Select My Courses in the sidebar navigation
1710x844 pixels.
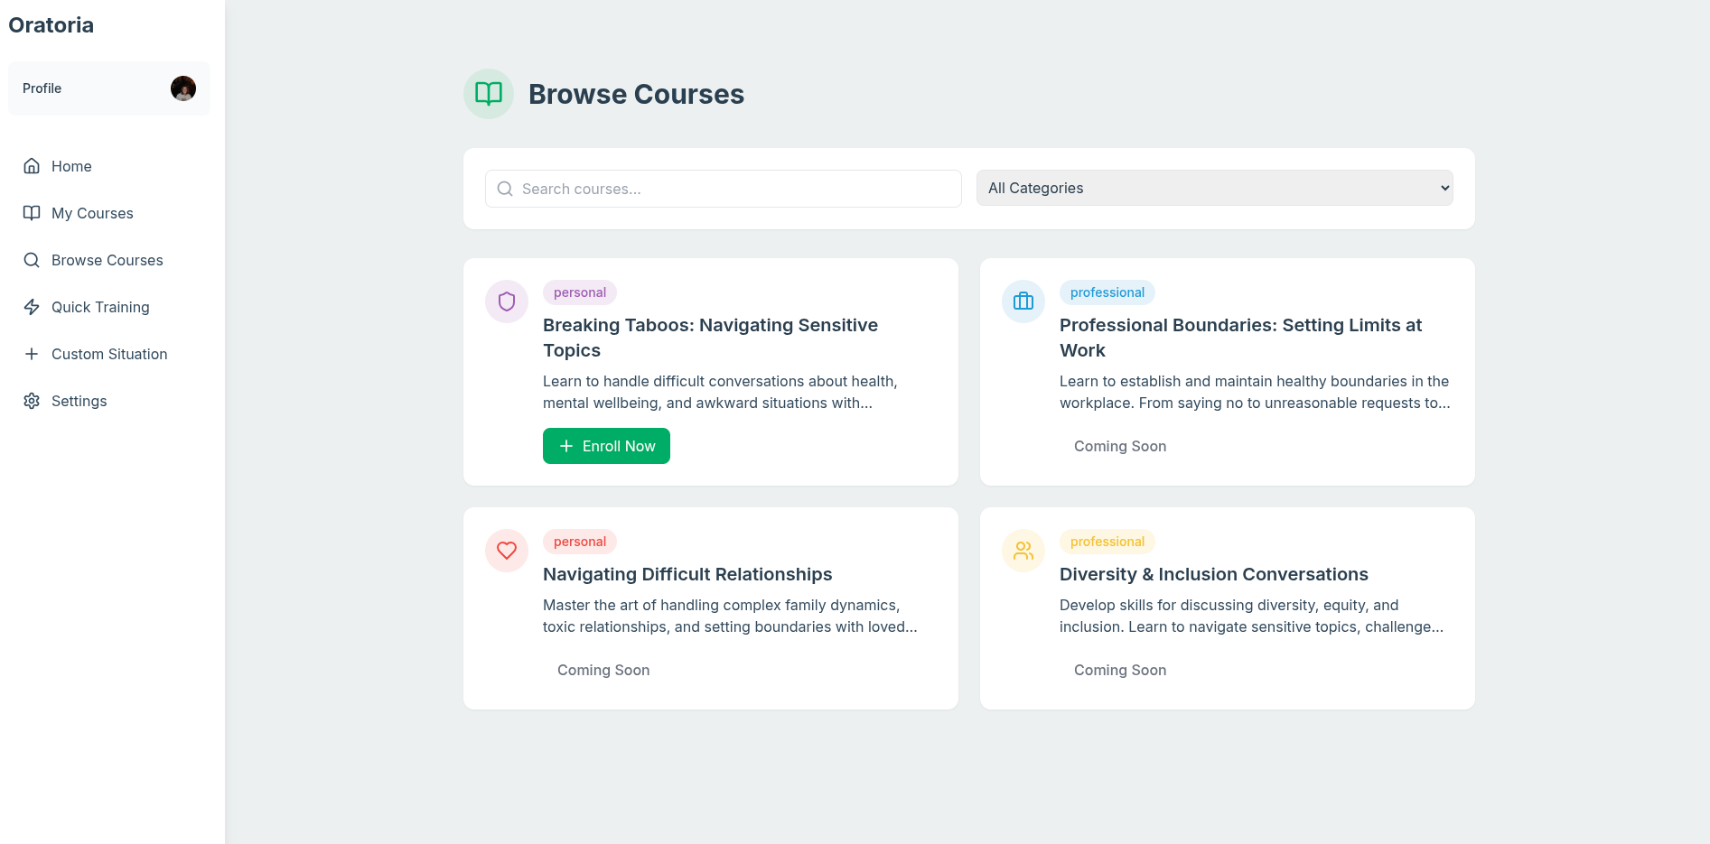point(91,213)
